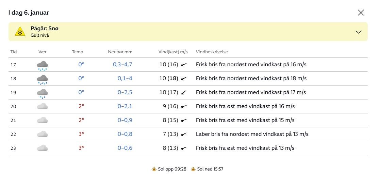The height and width of the screenshot is (179, 380).
Task: Click the wind direction arrow for hour 22
Action: point(184,134)
